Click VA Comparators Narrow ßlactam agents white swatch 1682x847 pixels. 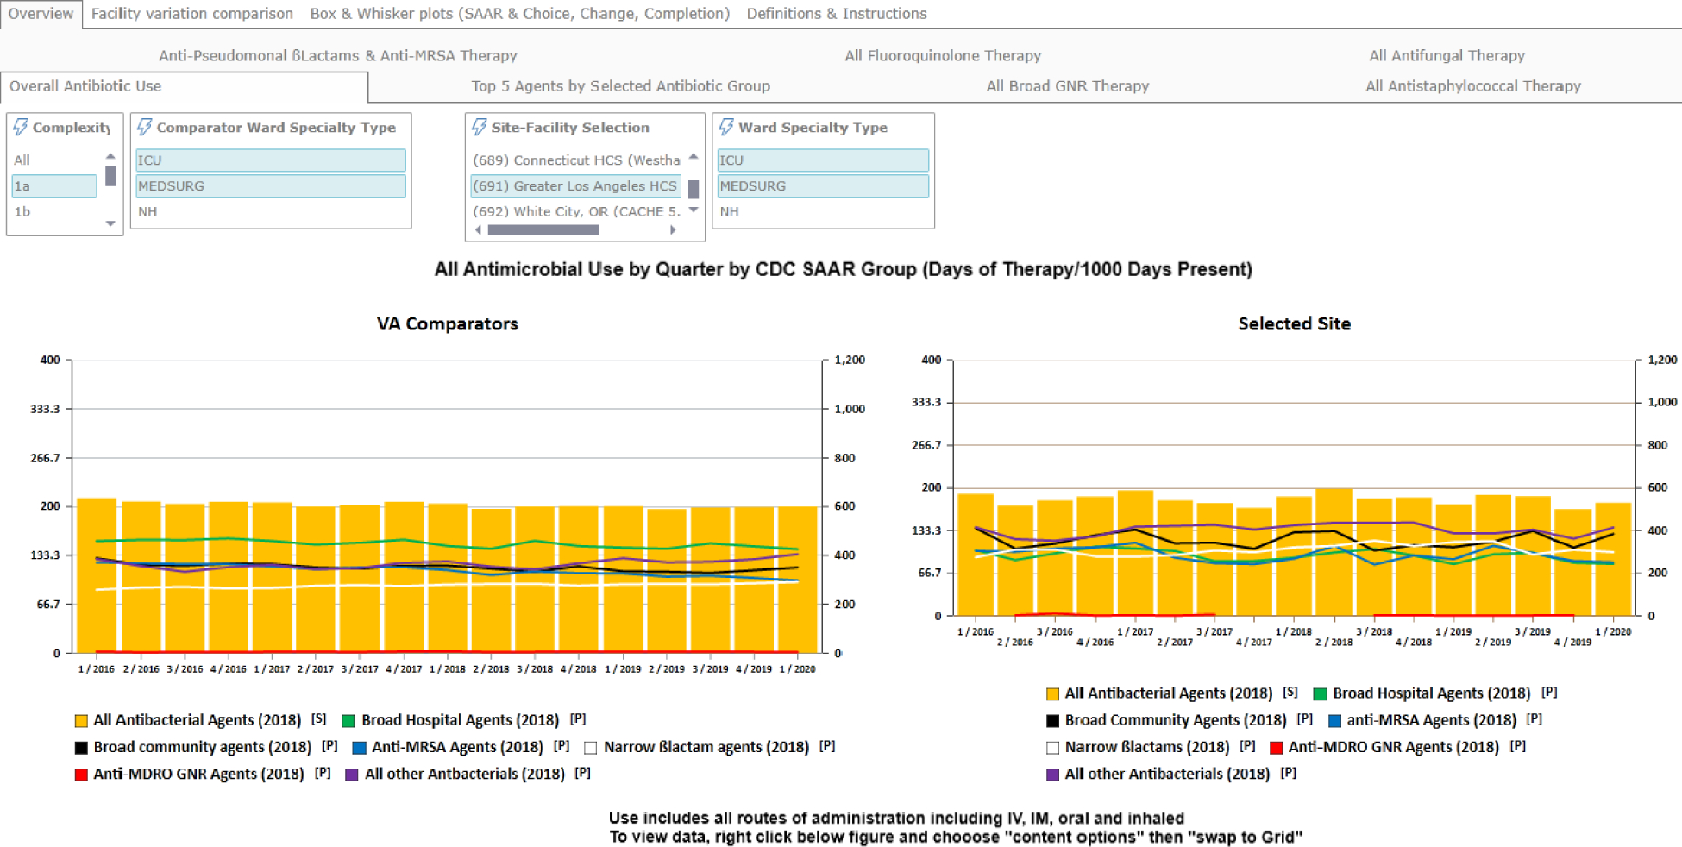[x=591, y=748]
